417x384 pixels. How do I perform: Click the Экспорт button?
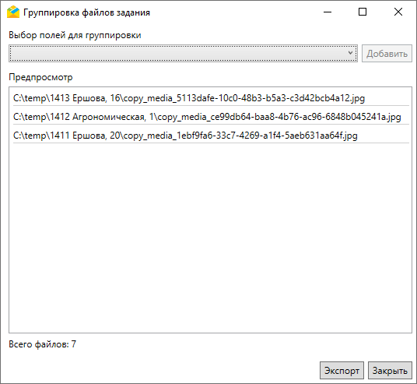click(342, 371)
